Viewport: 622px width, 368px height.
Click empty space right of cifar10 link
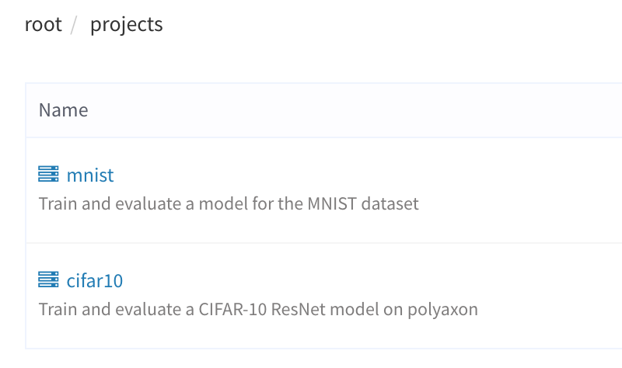coord(350,280)
